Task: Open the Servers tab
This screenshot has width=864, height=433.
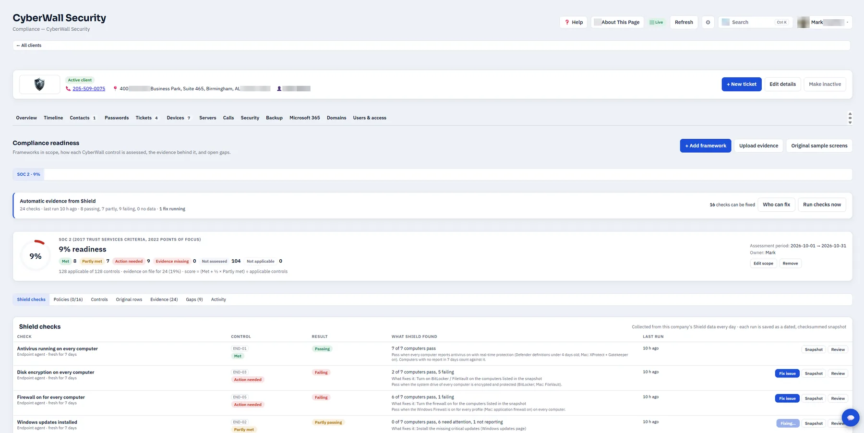Action: click(208, 118)
